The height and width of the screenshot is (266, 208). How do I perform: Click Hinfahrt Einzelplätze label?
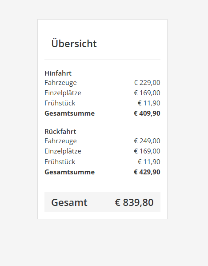pos(63,93)
